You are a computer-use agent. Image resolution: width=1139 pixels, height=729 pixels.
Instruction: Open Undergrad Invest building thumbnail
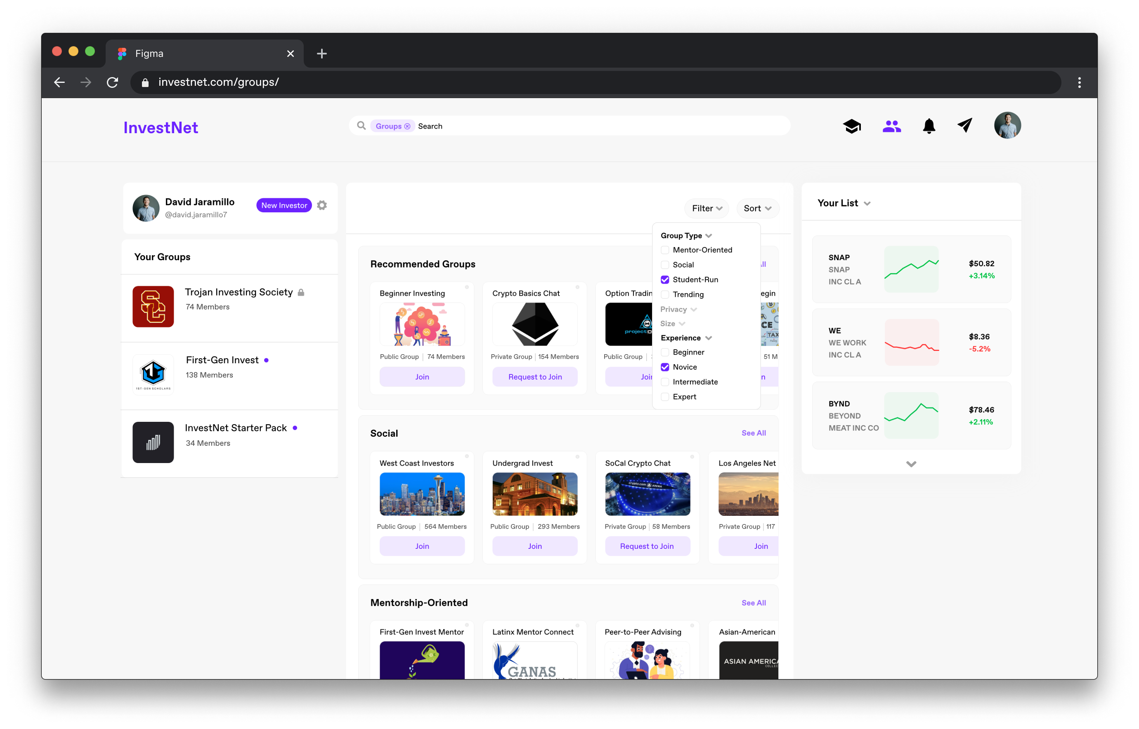535,494
